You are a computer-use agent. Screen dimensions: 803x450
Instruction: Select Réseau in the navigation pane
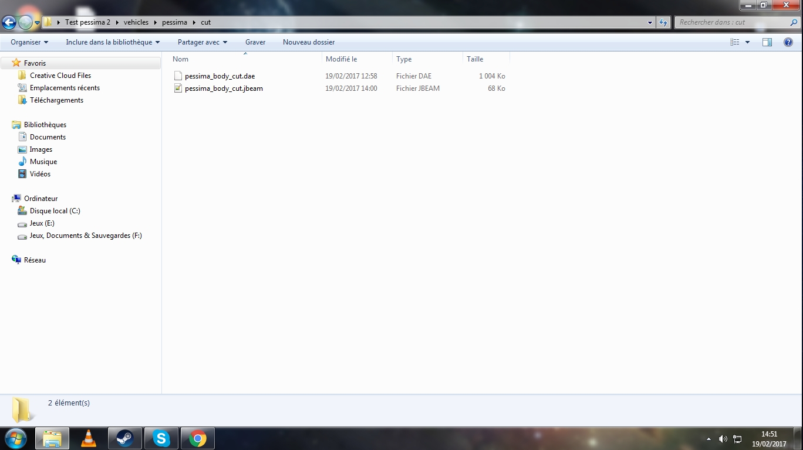pyautogui.click(x=35, y=260)
